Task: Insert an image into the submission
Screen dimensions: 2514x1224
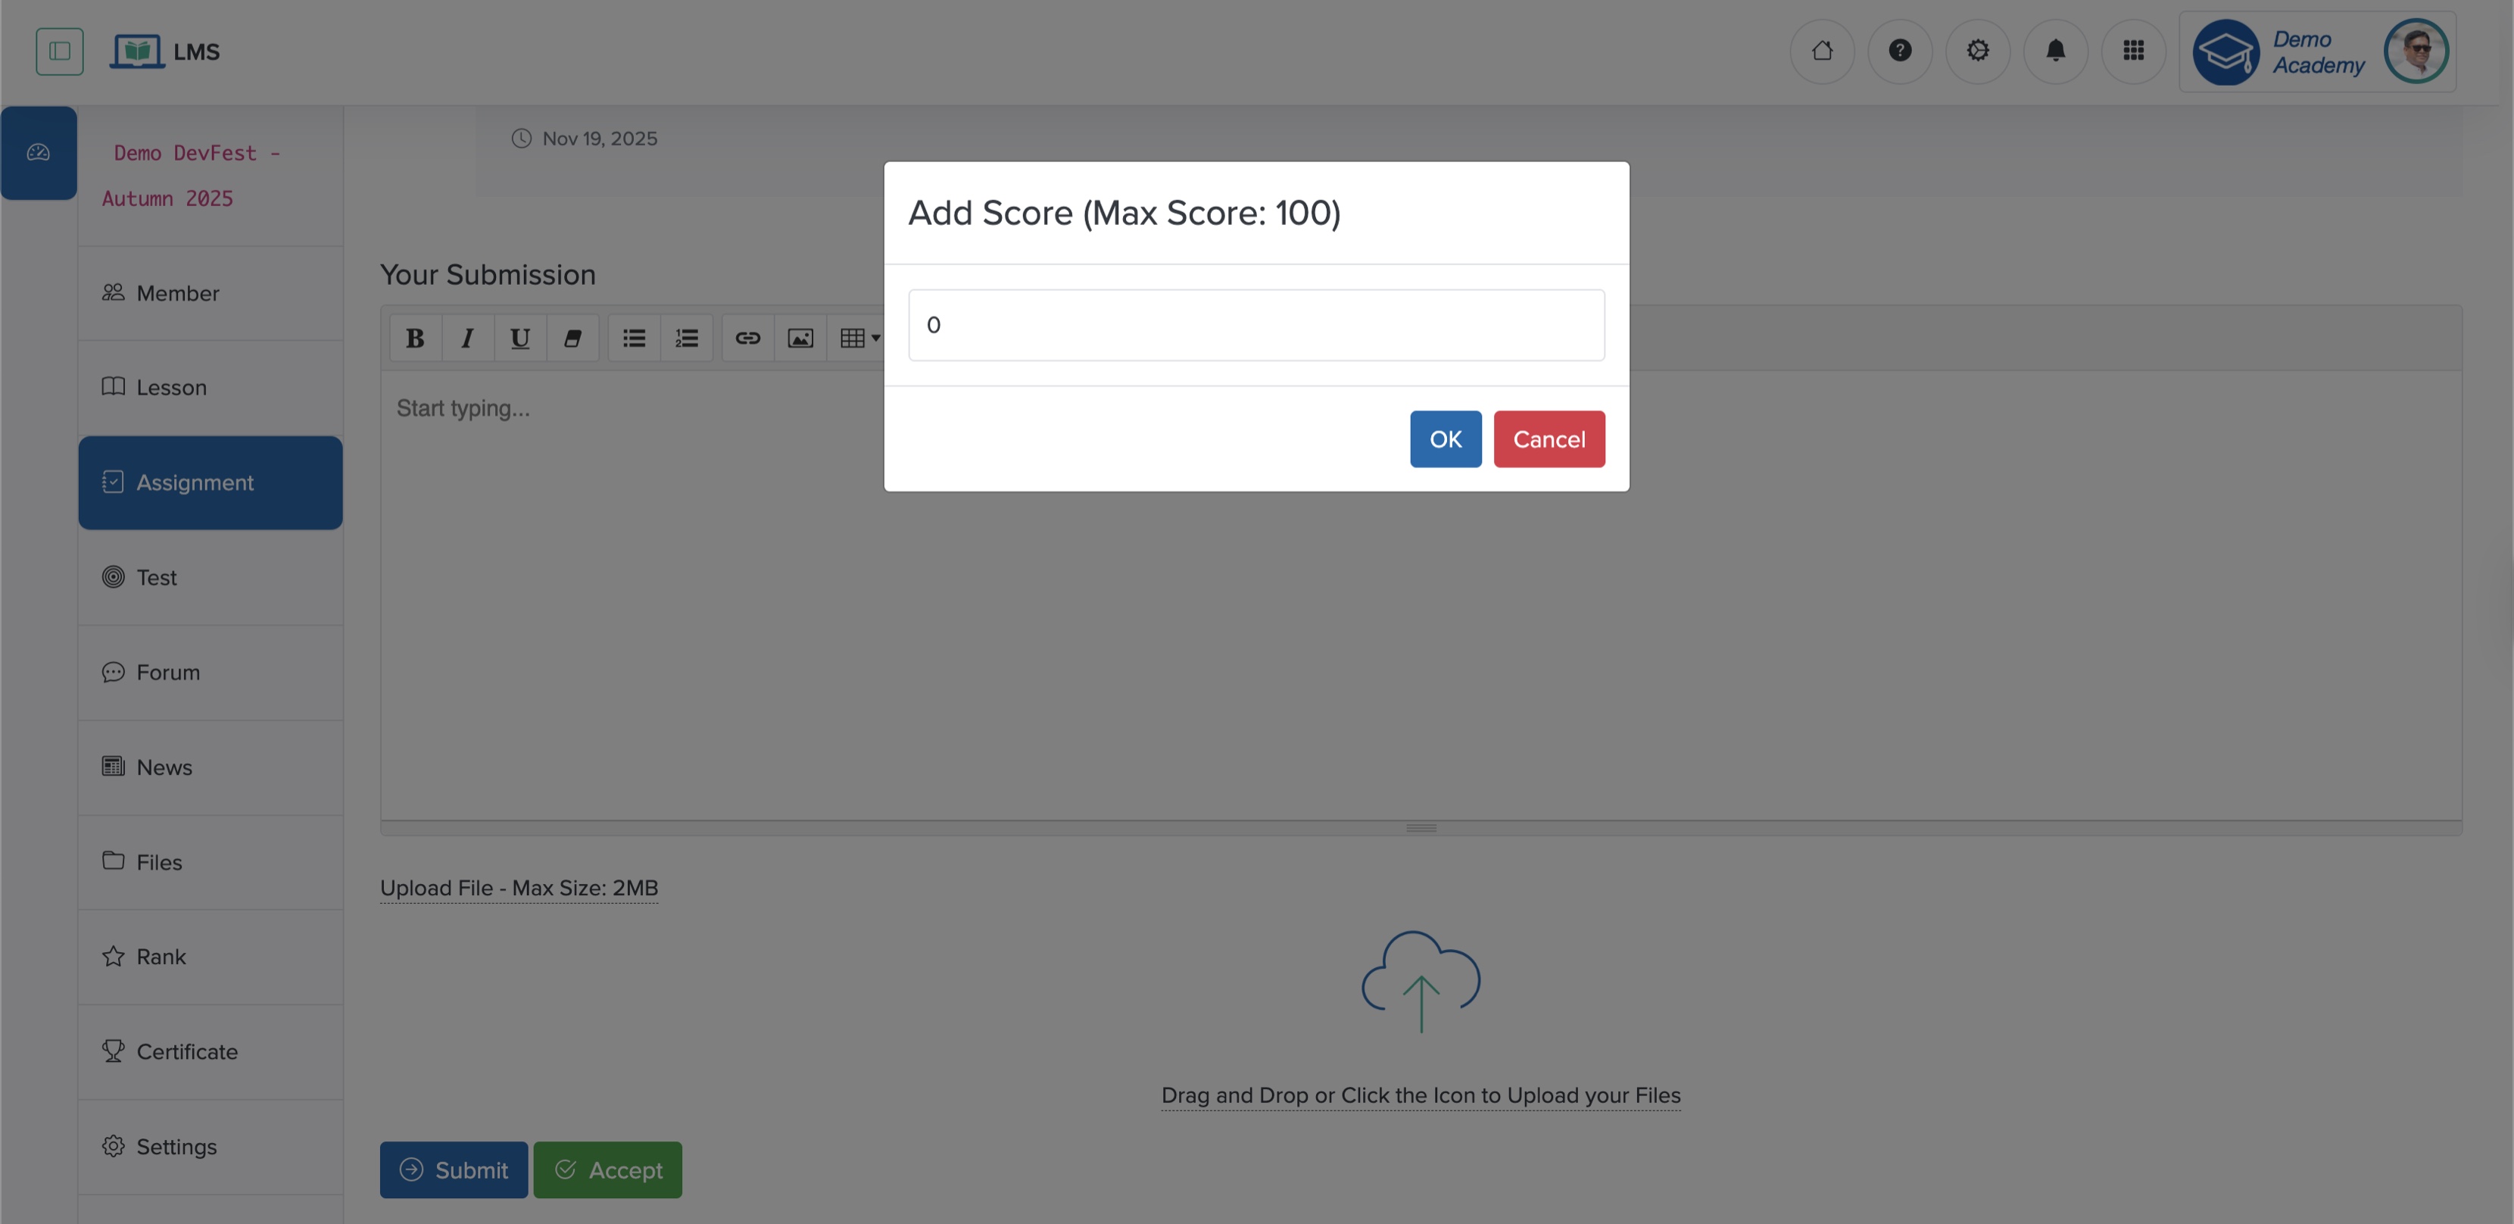Action: click(x=800, y=338)
